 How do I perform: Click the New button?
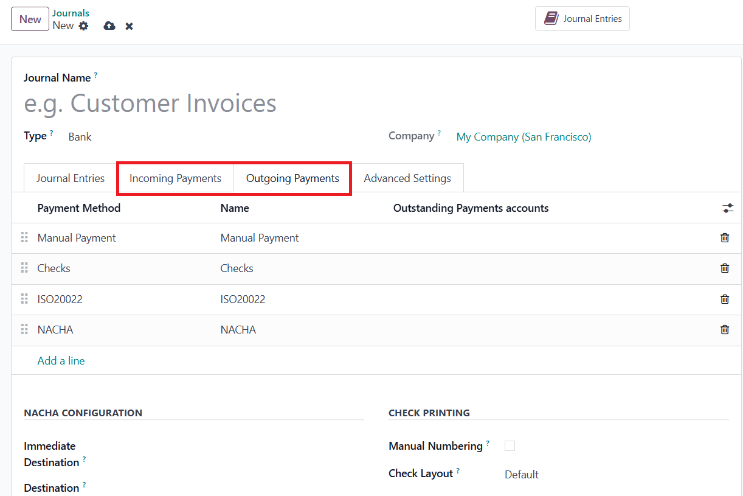(30, 19)
